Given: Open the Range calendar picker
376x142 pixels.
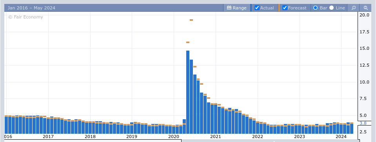Looking at the screenshot, I should [236, 8].
